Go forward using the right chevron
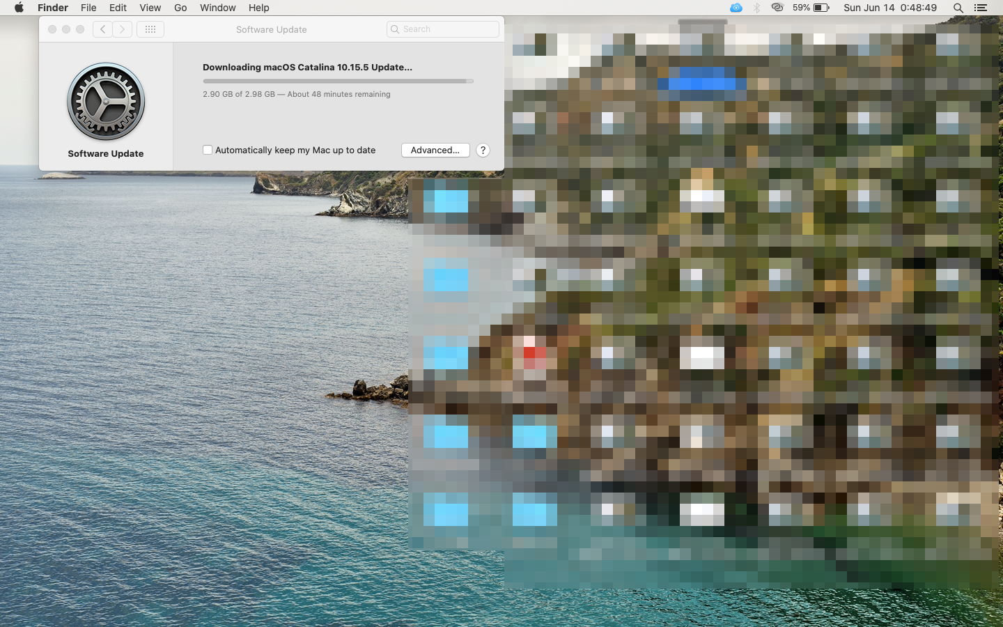 [123, 29]
